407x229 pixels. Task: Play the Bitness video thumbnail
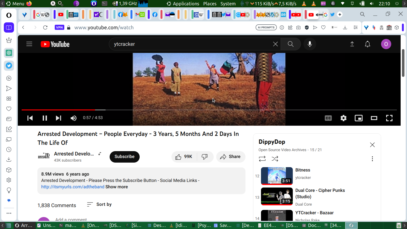277,176
